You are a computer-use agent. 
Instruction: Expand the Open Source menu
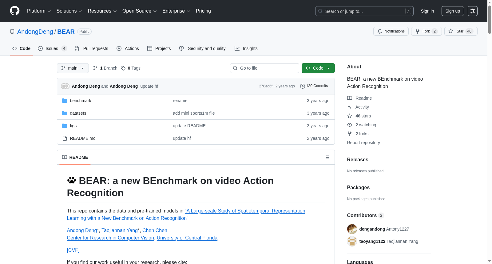[140, 11]
